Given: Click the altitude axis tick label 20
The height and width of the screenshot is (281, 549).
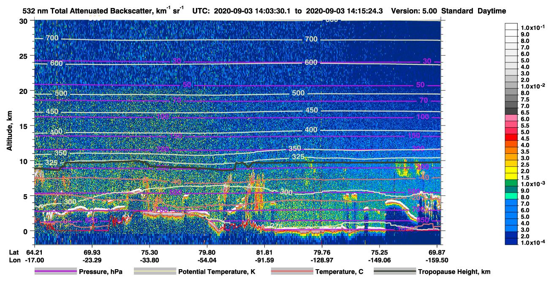Looking at the screenshot, I should (24, 91).
